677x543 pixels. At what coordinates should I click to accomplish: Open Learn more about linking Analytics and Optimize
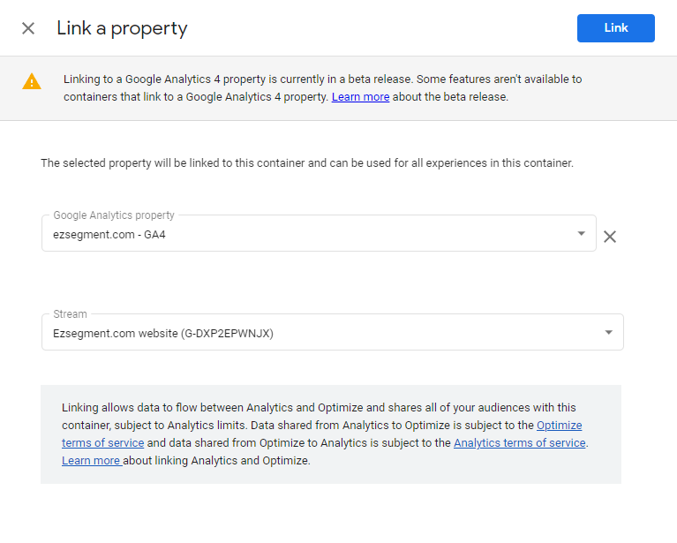tap(92, 461)
